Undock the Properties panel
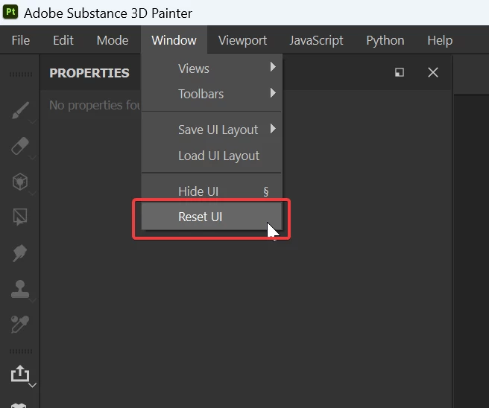The image size is (489, 408). click(400, 72)
